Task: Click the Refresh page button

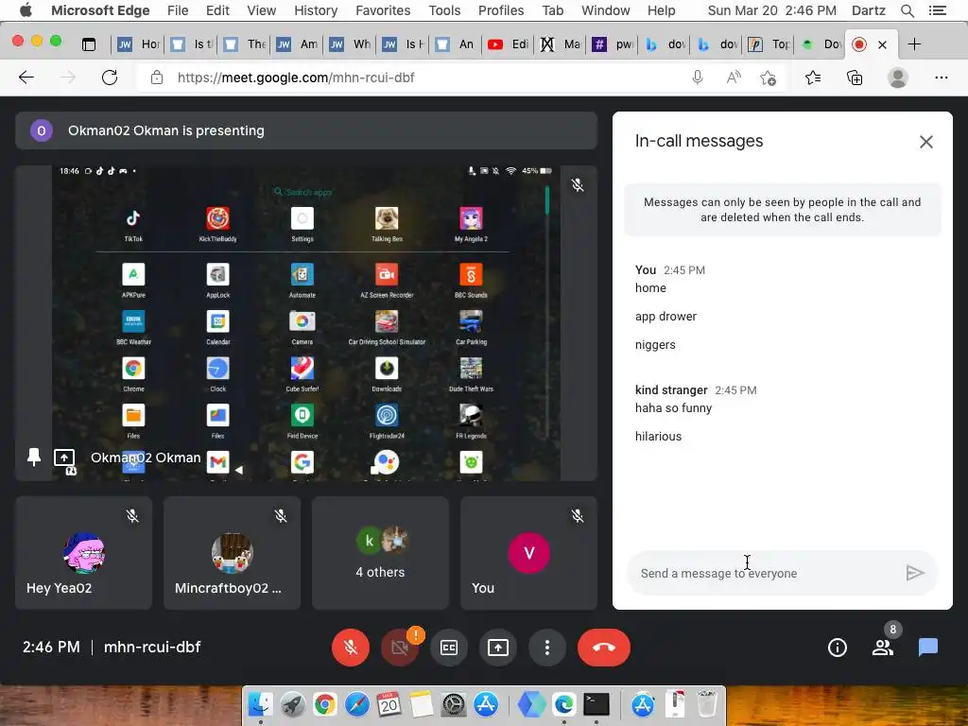Action: tap(110, 78)
